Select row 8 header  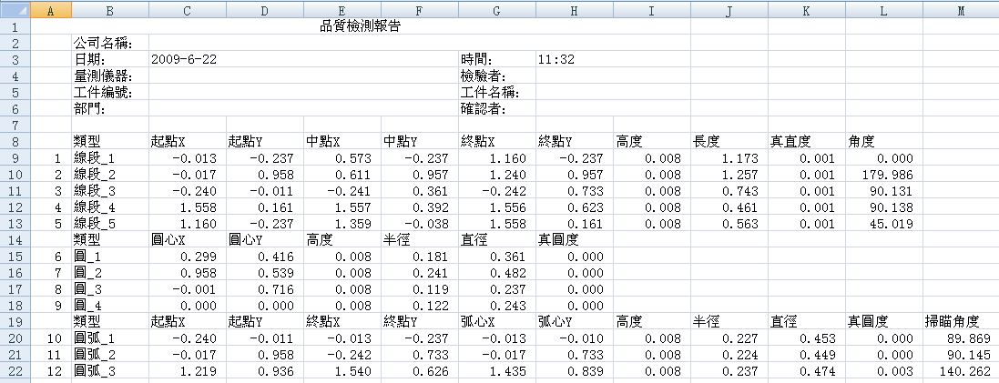point(15,141)
